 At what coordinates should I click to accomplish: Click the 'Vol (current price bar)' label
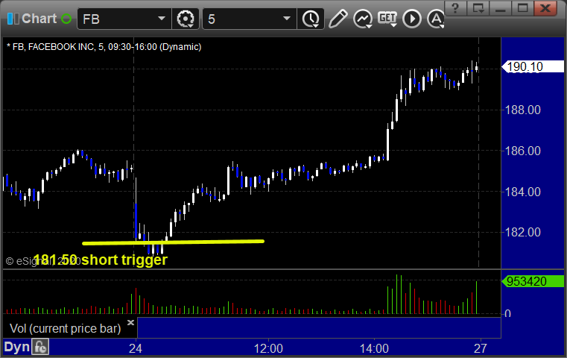(x=66, y=328)
